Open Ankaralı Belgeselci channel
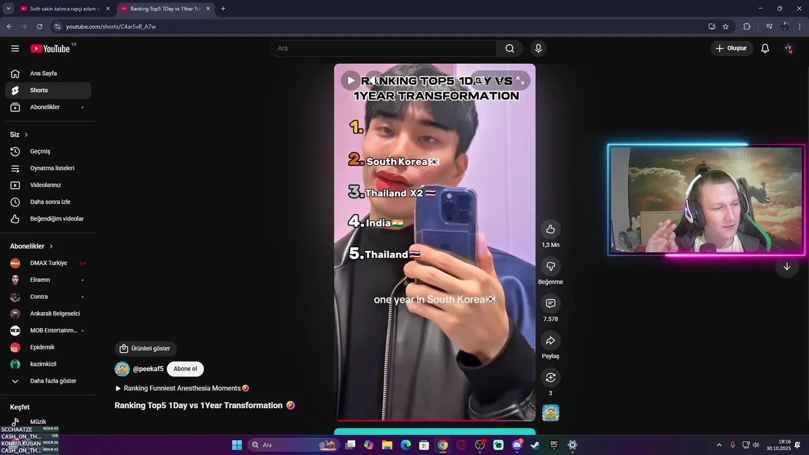 pos(48,313)
